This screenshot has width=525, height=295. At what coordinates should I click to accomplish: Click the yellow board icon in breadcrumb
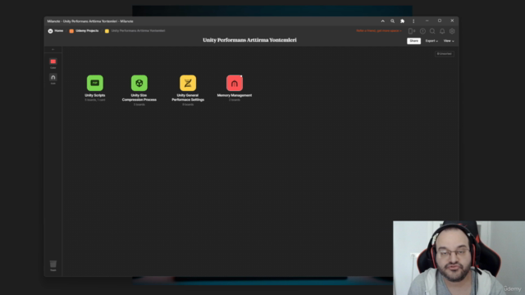tap(107, 31)
